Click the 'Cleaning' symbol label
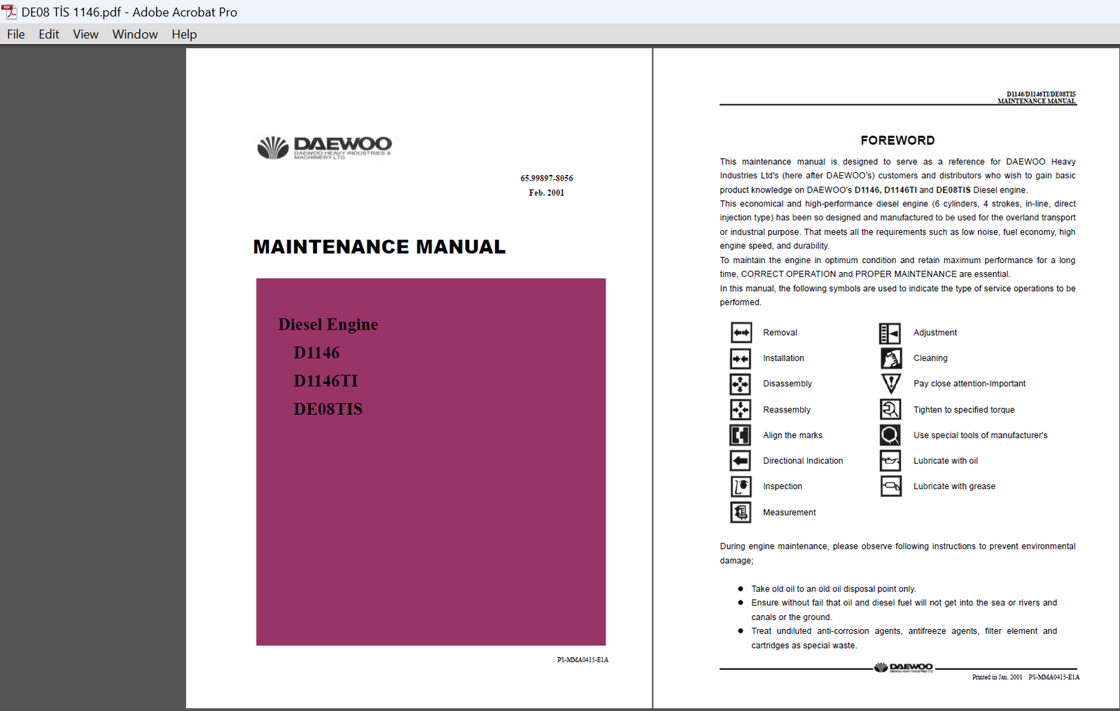 coord(930,358)
